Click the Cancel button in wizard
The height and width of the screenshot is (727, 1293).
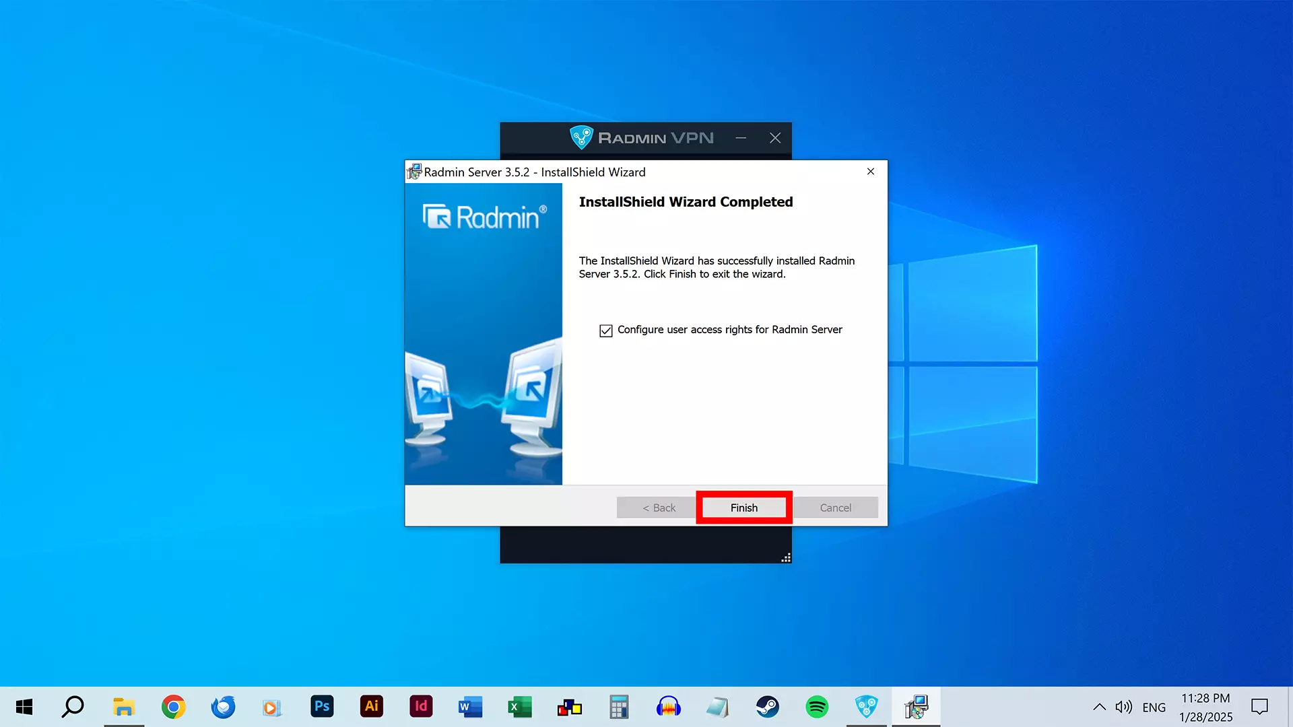pyautogui.click(x=835, y=508)
